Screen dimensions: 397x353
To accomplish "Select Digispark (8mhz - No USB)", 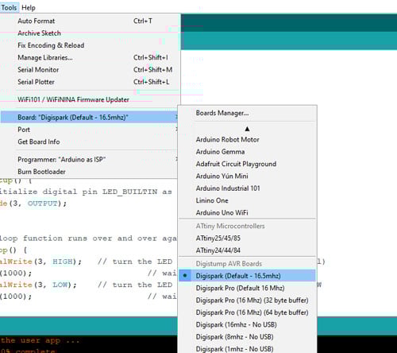I will point(248,336).
